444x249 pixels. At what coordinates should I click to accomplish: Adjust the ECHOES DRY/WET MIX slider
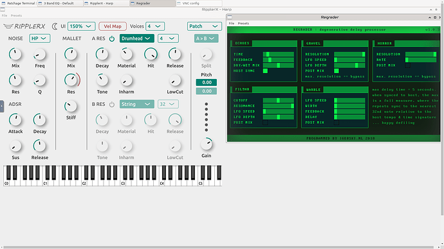click(x=279, y=65)
